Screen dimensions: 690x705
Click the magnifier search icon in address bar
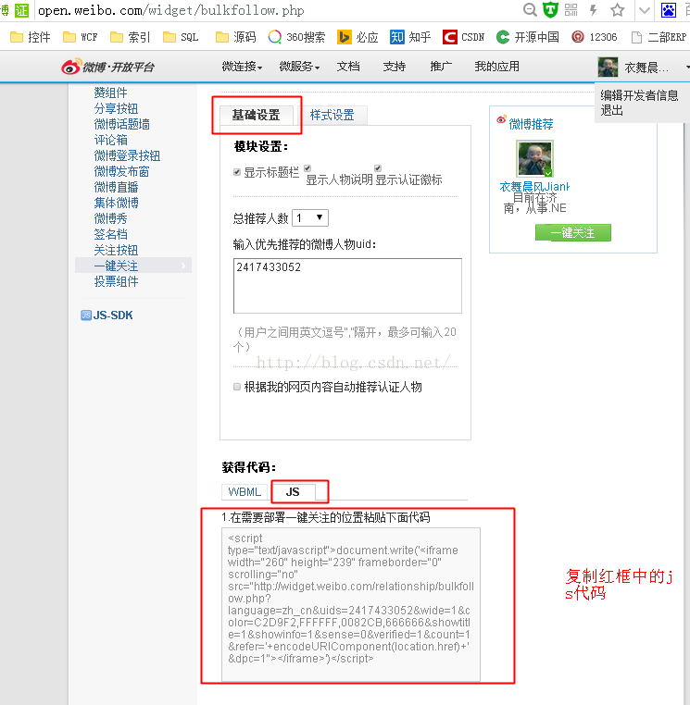(530, 10)
